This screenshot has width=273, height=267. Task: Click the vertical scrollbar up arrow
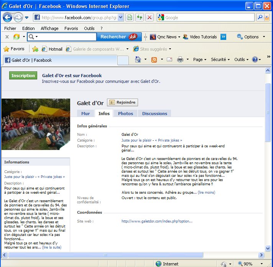point(268,70)
